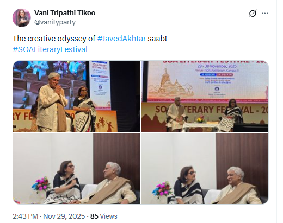Viewport: 283px width, 223px height.
Task: Click the 2:43 PM timestamp
Action: [x=25, y=216]
